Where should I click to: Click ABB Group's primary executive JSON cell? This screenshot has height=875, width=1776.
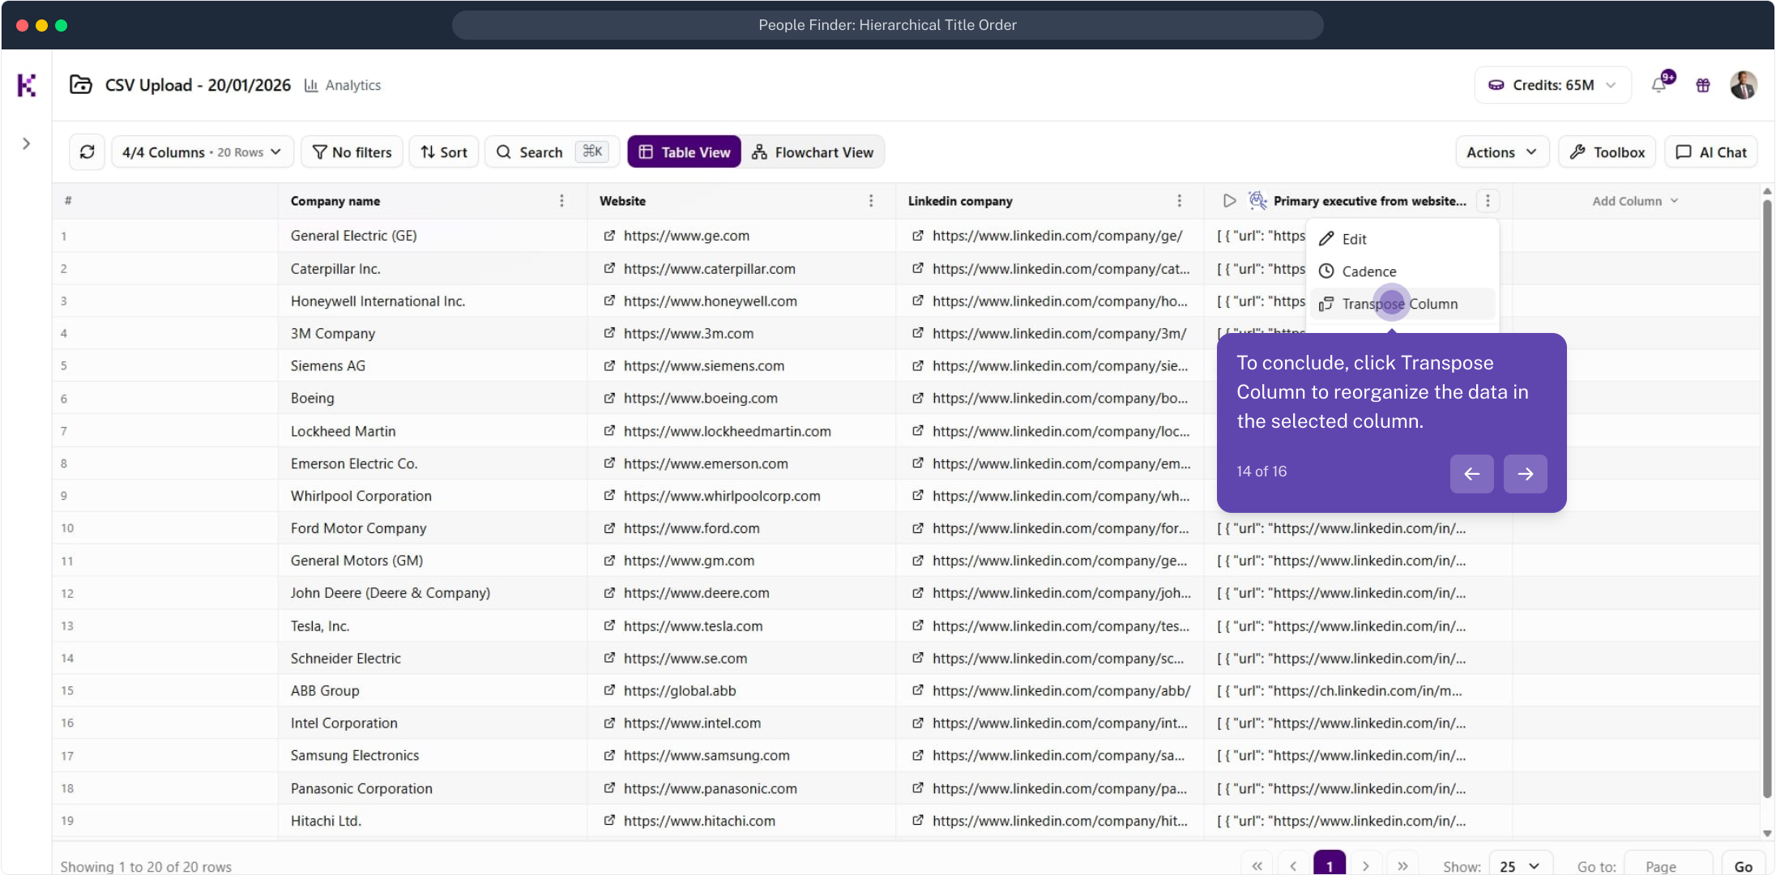1358,690
